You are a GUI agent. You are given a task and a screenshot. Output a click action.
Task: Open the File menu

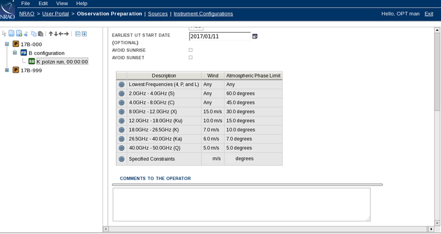click(25, 3)
